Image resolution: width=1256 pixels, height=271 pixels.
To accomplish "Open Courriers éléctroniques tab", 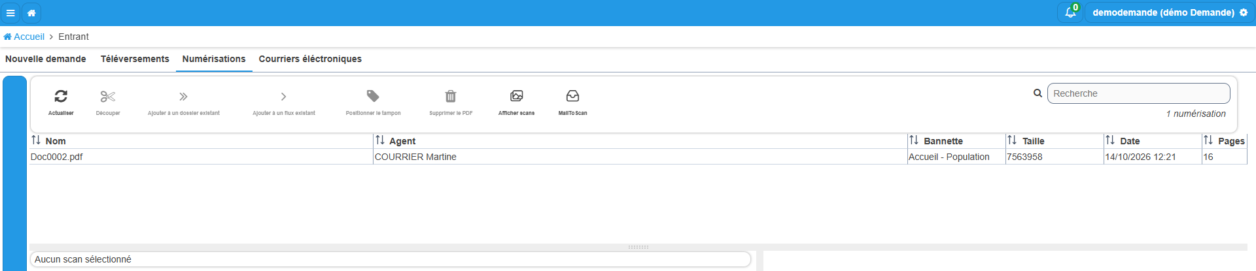I will [310, 59].
